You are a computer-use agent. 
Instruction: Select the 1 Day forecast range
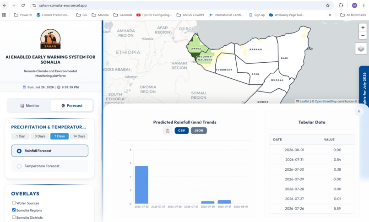[x=20, y=136]
